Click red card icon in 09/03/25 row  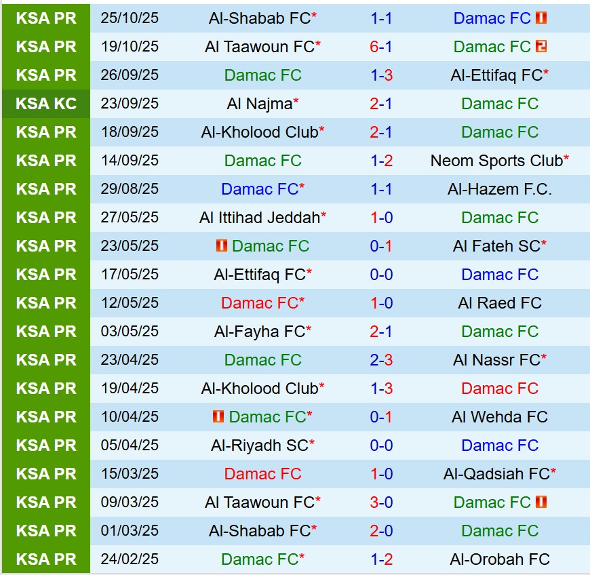point(541,502)
